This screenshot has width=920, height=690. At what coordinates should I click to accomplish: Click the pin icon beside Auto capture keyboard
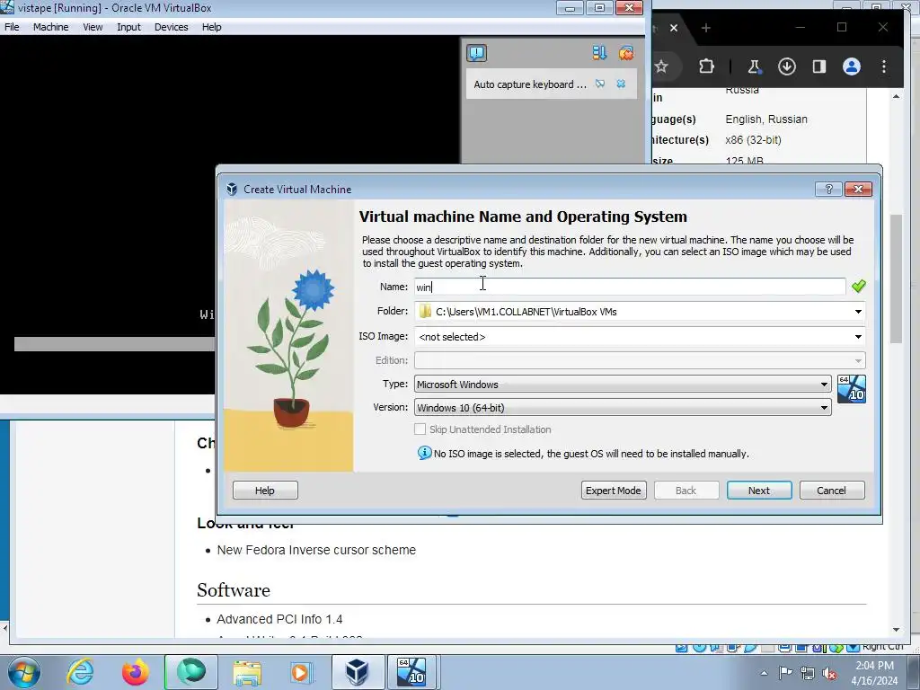(600, 84)
